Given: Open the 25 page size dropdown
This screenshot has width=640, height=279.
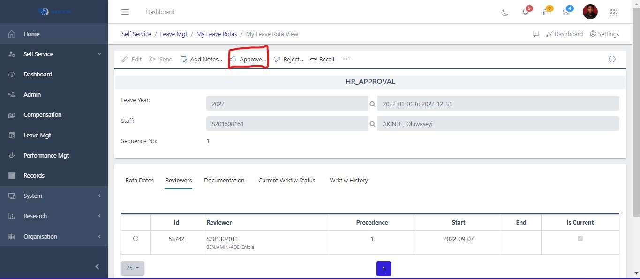Looking at the screenshot, I should pyautogui.click(x=133, y=268).
